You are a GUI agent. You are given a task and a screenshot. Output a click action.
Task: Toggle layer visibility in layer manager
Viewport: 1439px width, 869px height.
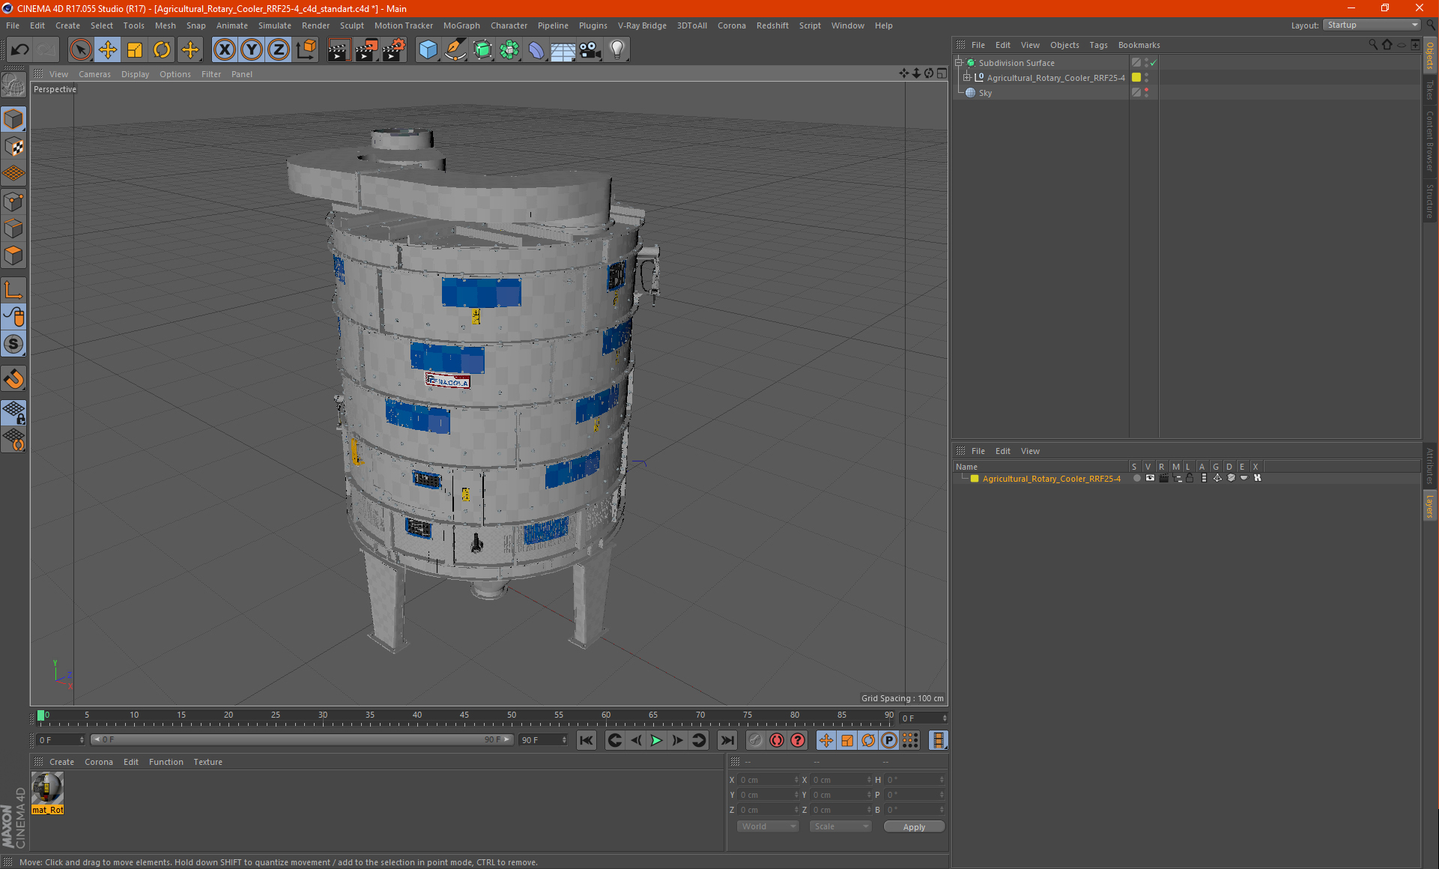click(1150, 478)
